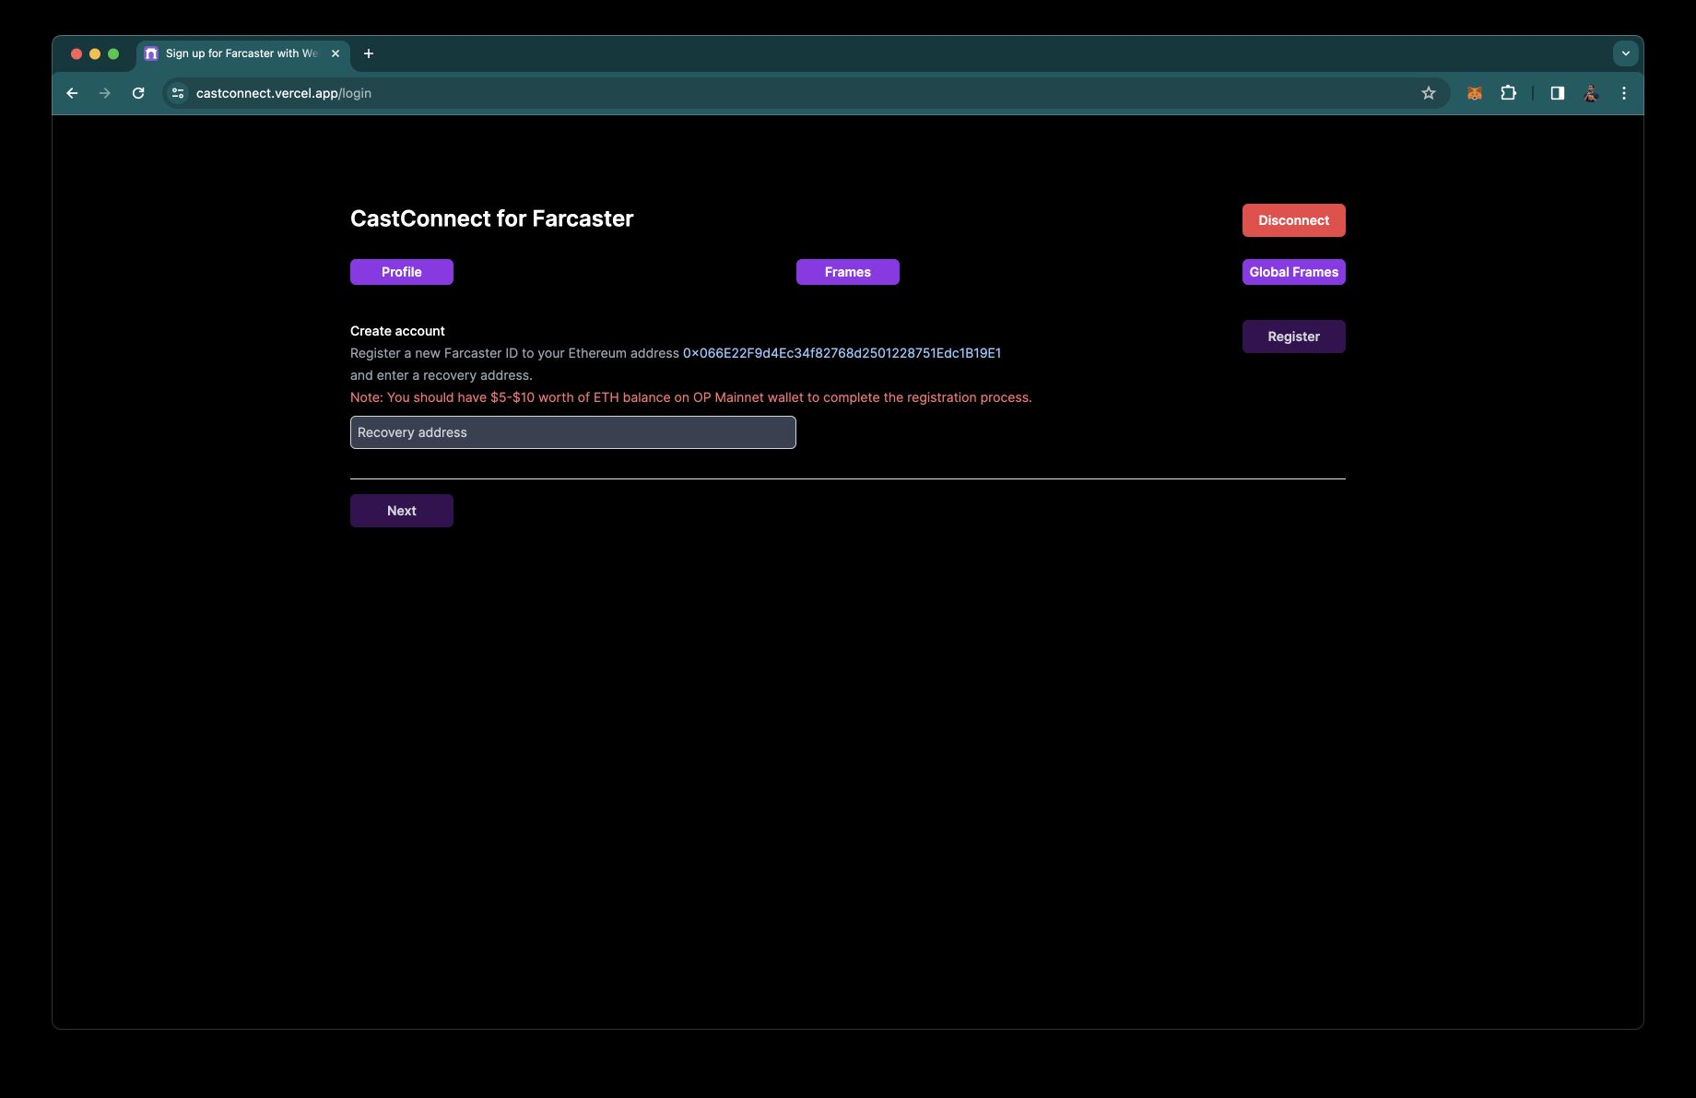The width and height of the screenshot is (1696, 1098).
Task: Open a new browser tab
Action: tap(369, 53)
